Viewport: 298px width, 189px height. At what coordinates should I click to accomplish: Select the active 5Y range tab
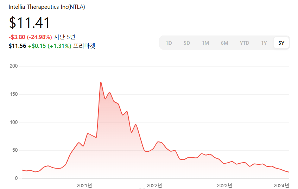[281, 43]
